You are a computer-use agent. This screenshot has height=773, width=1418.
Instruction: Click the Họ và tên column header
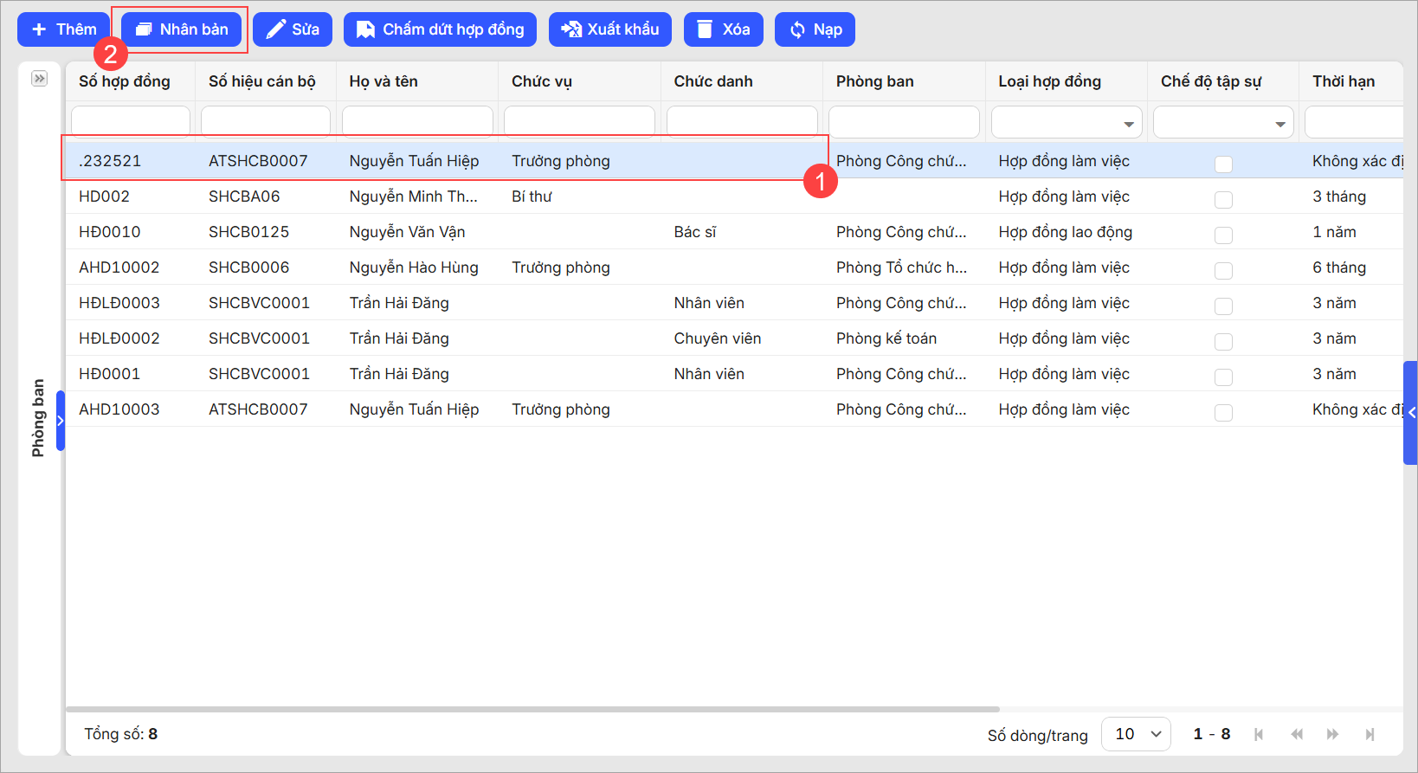coord(384,81)
